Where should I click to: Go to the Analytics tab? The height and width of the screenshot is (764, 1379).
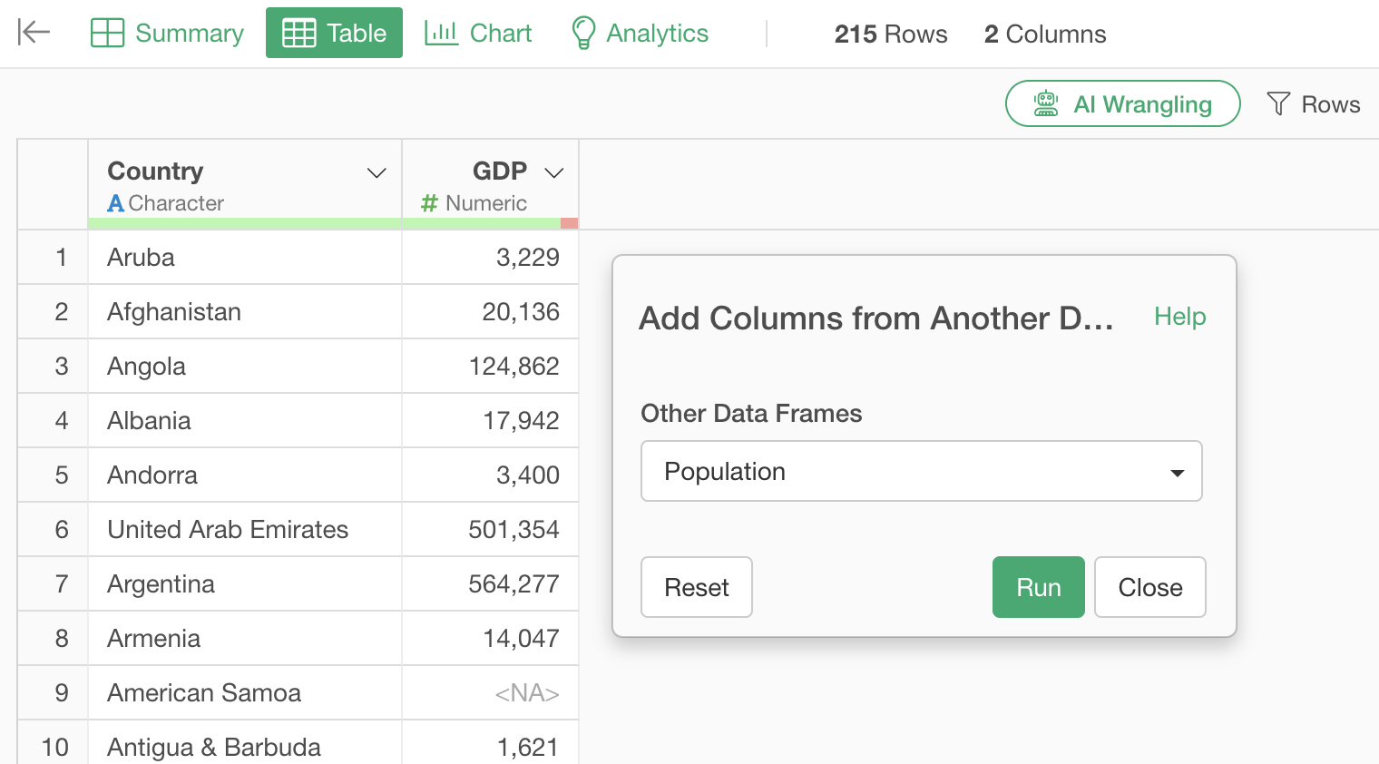[x=640, y=33]
